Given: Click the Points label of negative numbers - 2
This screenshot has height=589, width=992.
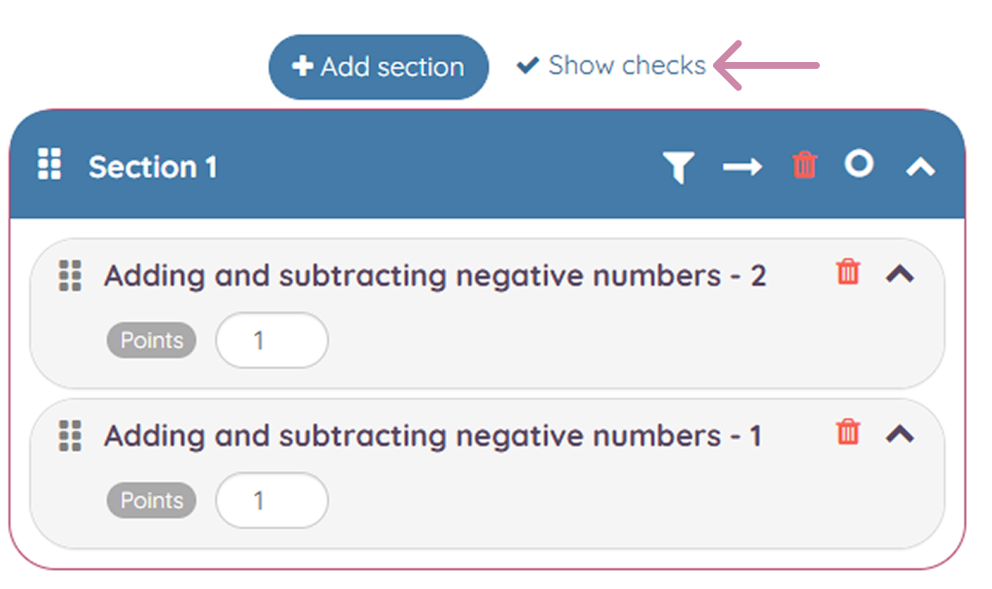Looking at the screenshot, I should [x=152, y=340].
